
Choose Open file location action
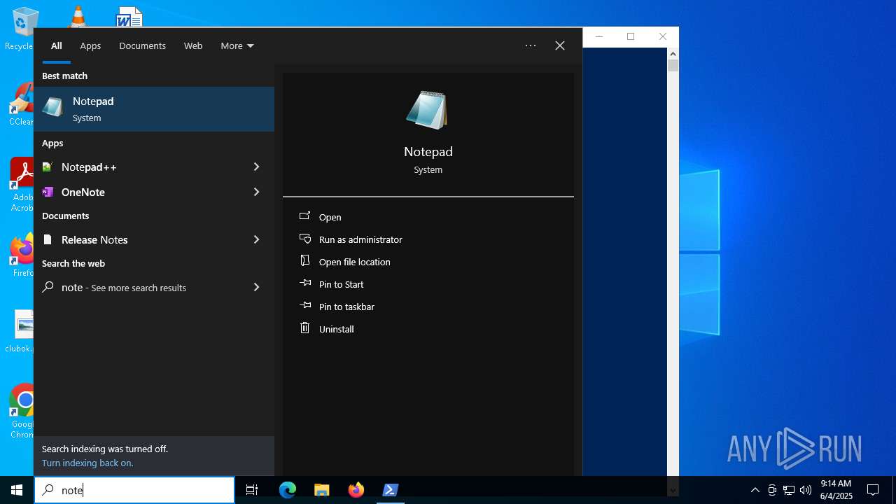355,262
